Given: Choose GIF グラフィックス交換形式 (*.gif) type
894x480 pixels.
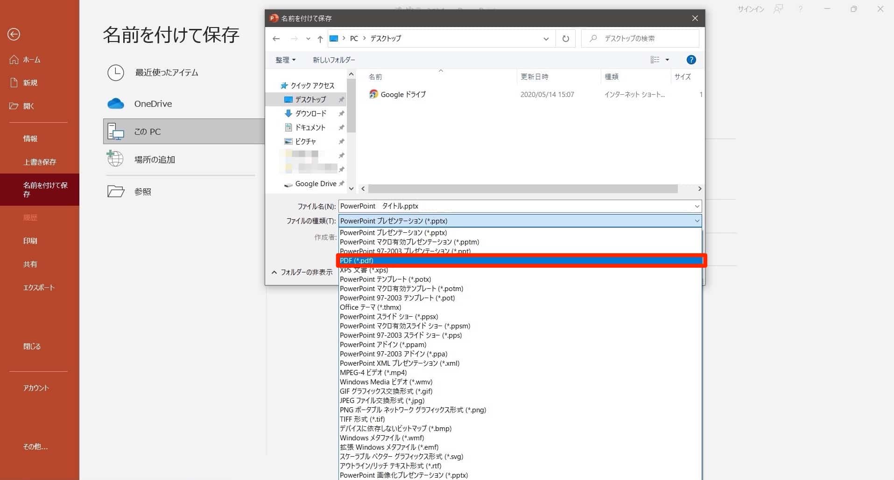Looking at the screenshot, I should click(x=520, y=391).
